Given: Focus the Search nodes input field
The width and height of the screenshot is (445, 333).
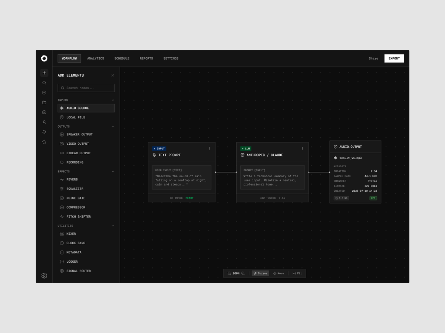Looking at the screenshot, I should point(86,88).
